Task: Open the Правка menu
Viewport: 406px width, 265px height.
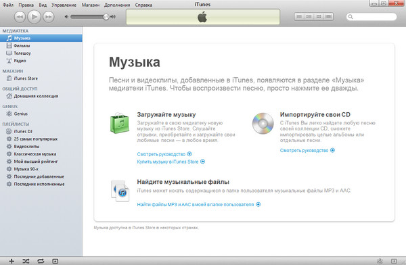Action: click(x=26, y=5)
